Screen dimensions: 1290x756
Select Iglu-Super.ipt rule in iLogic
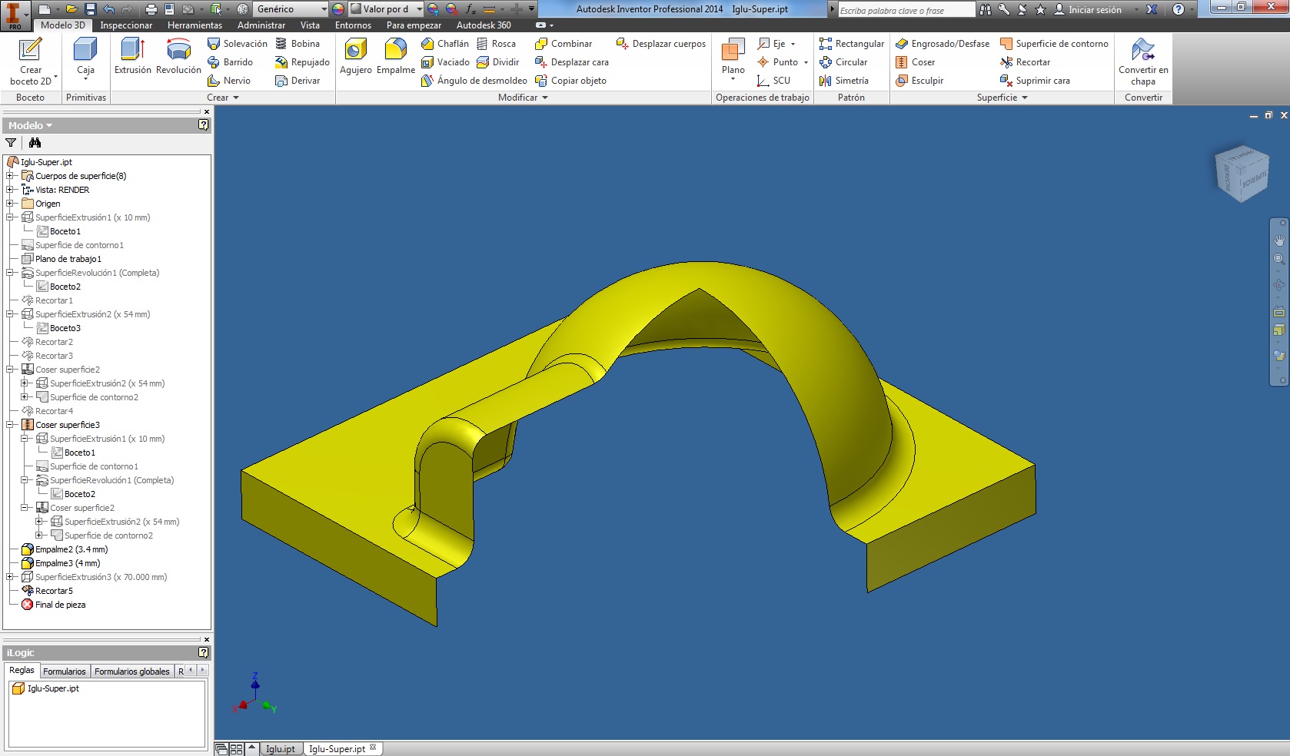[46, 688]
